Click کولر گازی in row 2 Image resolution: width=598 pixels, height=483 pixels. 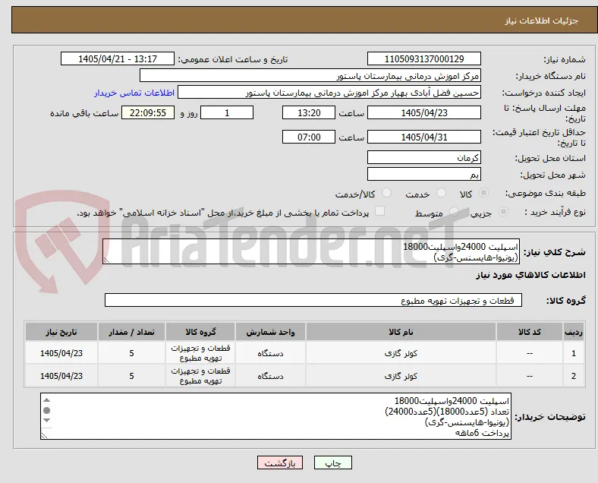401,376
